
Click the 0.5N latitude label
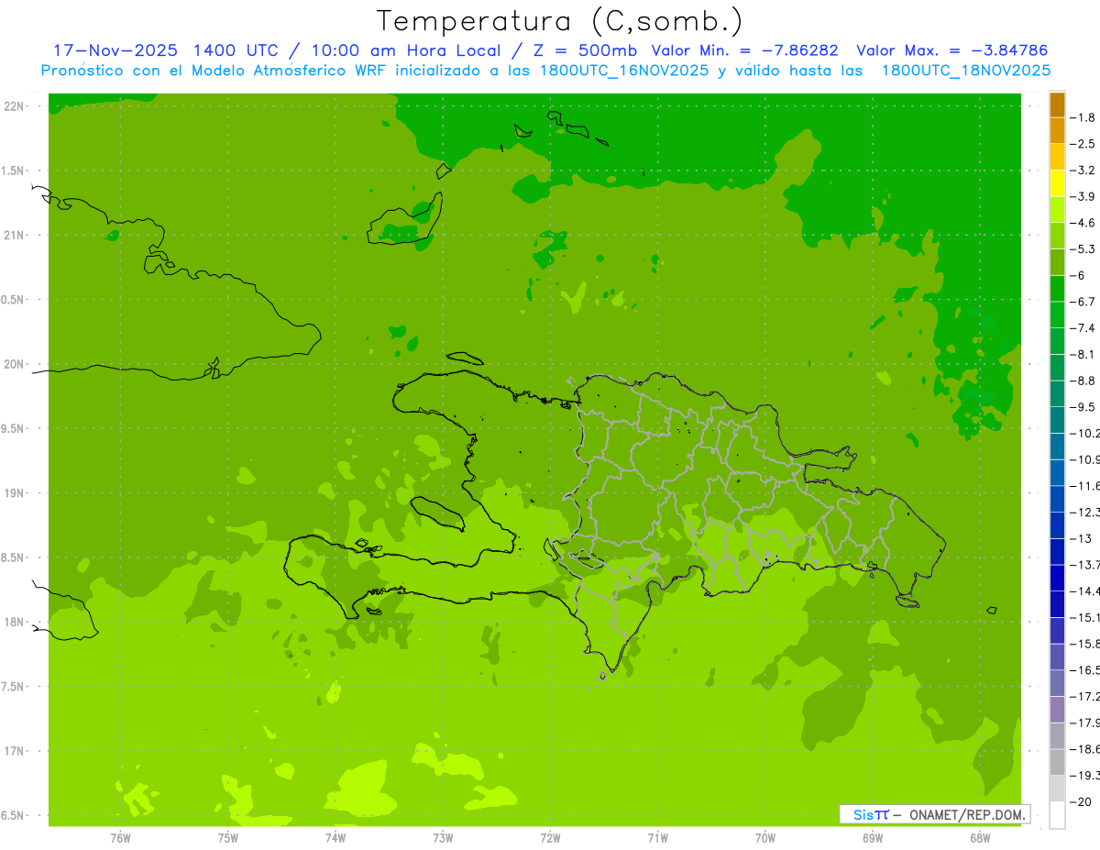14,300
